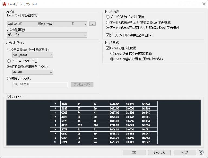This screenshot has width=208, height=158.
Task: Click preview cell 6021 in row 10
Action: pos(69,142)
